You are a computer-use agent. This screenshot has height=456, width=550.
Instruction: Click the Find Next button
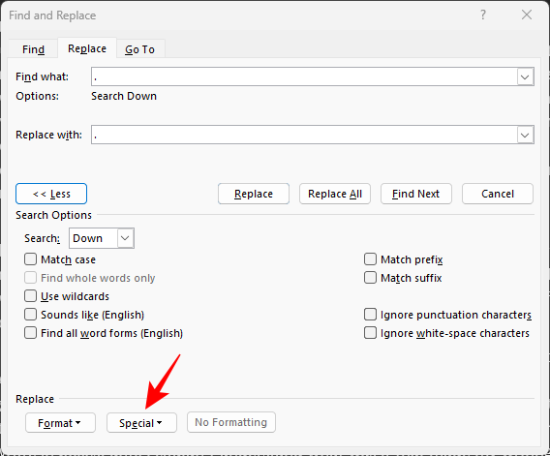pos(416,194)
